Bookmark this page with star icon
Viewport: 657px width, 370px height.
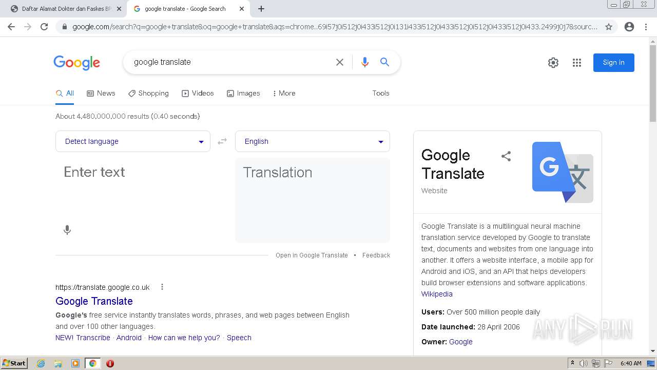click(609, 27)
